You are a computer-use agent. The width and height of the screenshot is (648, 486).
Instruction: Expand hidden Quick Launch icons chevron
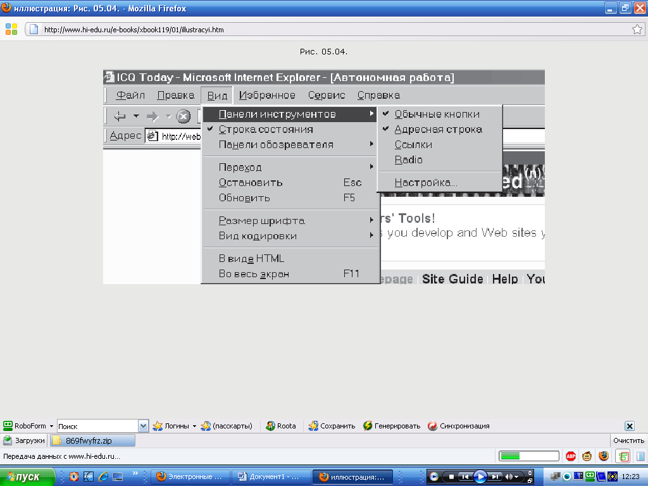[135, 473]
